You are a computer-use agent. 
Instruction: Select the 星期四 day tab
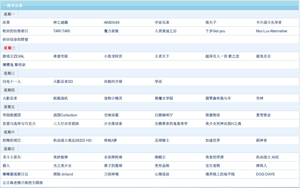click(x=9, y=90)
